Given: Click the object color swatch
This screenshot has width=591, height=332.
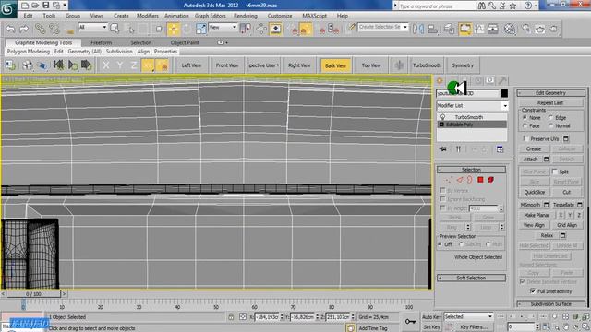Looking at the screenshot, I should click(504, 93).
